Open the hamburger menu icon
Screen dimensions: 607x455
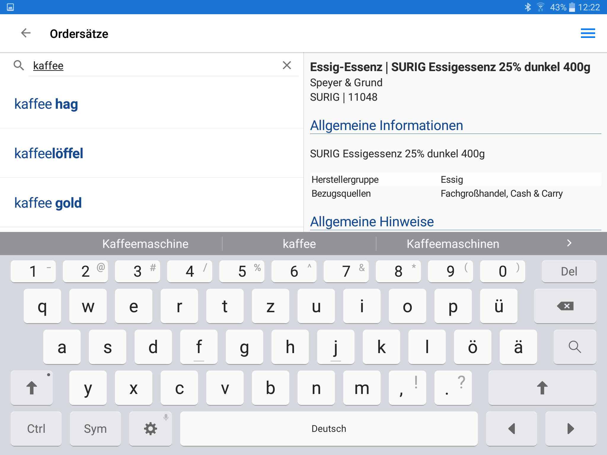click(588, 33)
